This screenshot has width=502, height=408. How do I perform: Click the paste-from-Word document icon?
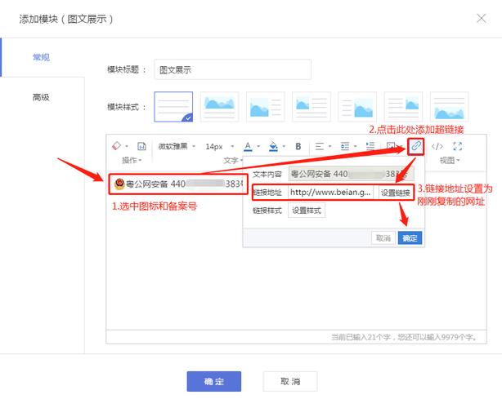[141, 146]
